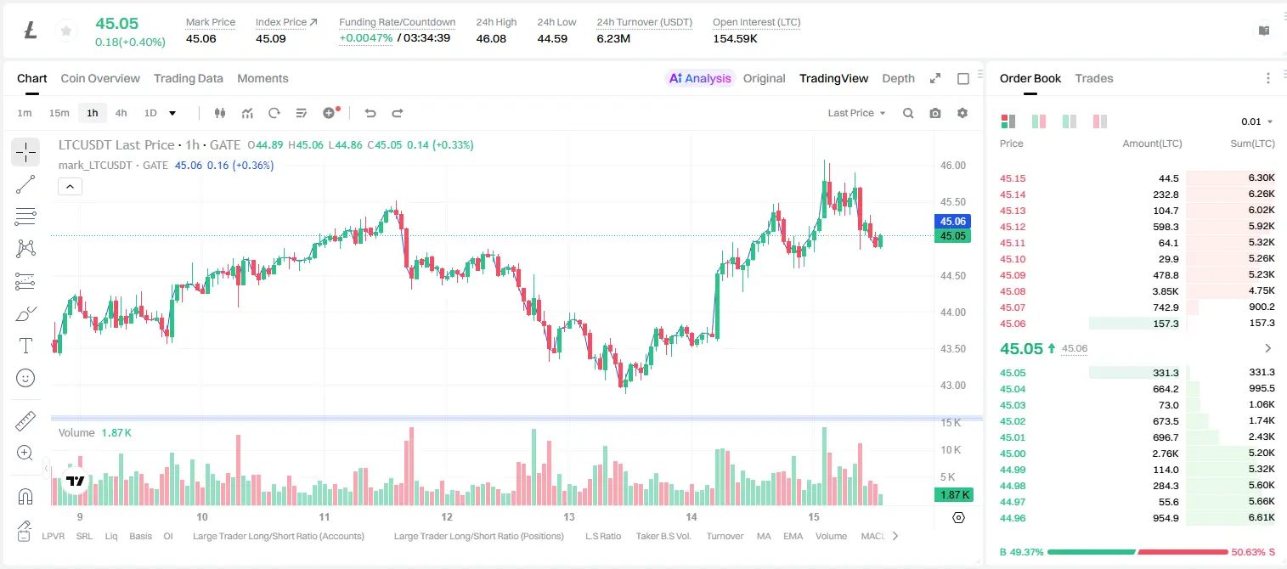Select the 15m timeframe
The height and width of the screenshot is (569, 1287).
pyautogui.click(x=59, y=113)
